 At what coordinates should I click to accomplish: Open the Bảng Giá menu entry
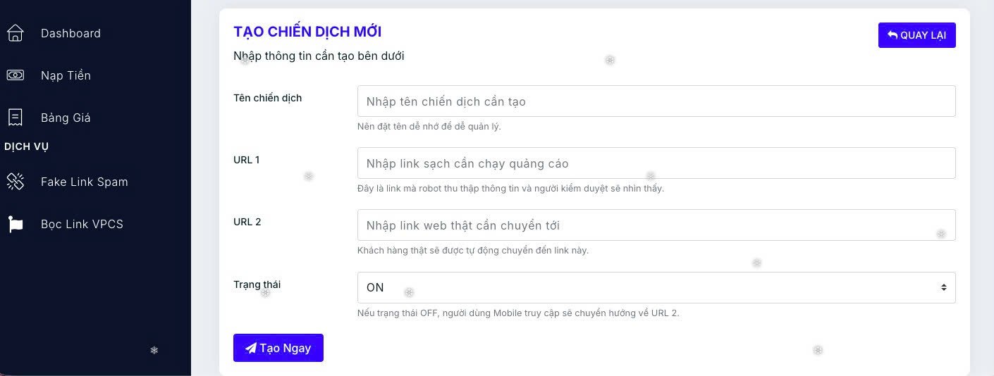(66, 118)
